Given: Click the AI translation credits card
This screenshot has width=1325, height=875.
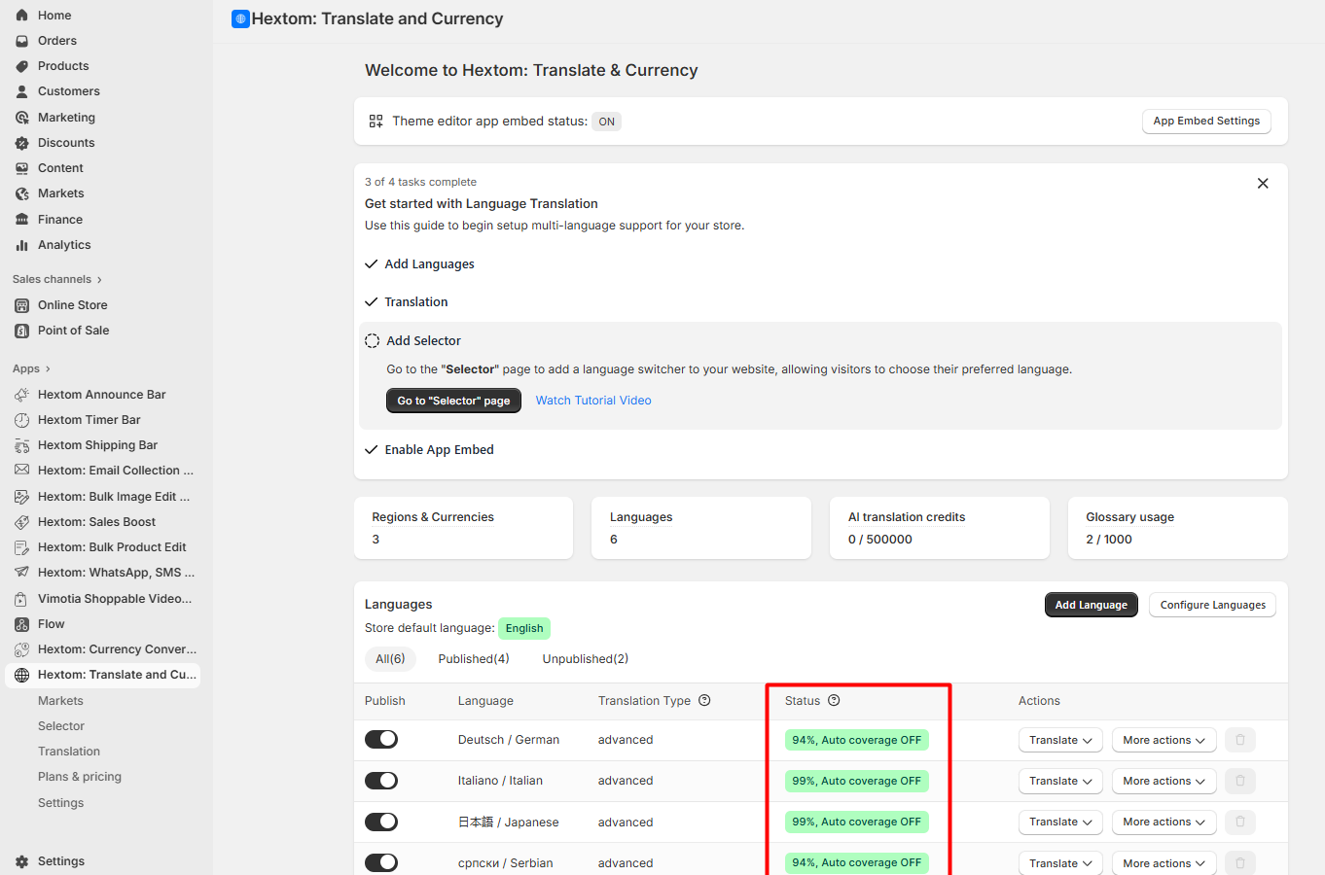Looking at the screenshot, I should (x=940, y=528).
